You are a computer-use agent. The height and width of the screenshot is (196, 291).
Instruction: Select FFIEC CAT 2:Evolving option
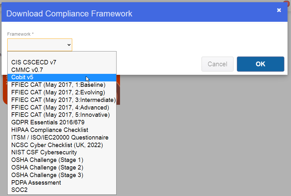(x=62, y=92)
